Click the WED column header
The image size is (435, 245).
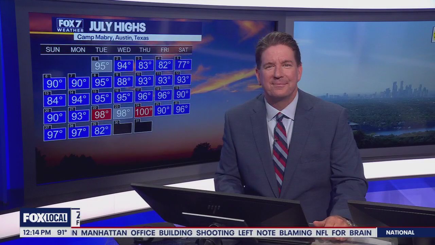coord(124,50)
